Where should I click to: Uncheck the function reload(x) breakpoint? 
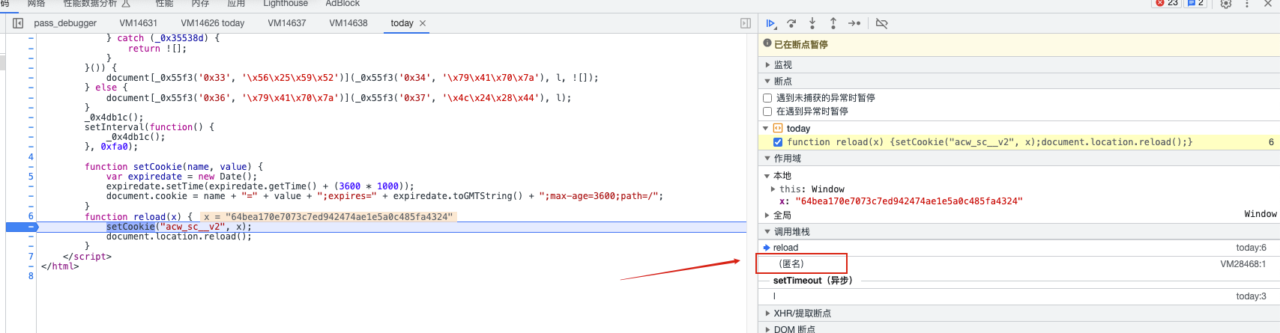(778, 142)
